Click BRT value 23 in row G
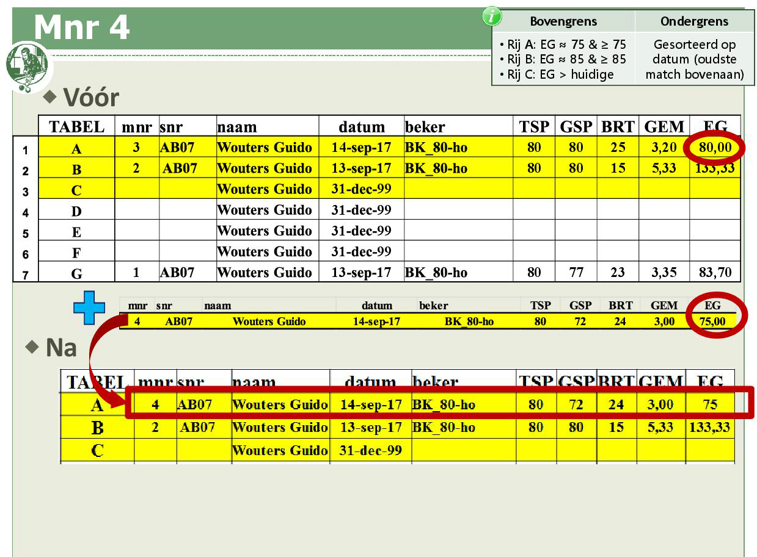The height and width of the screenshot is (557, 757). (x=618, y=273)
